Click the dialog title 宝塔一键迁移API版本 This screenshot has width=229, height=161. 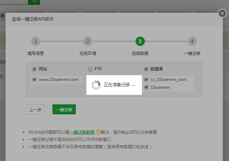[32, 19]
